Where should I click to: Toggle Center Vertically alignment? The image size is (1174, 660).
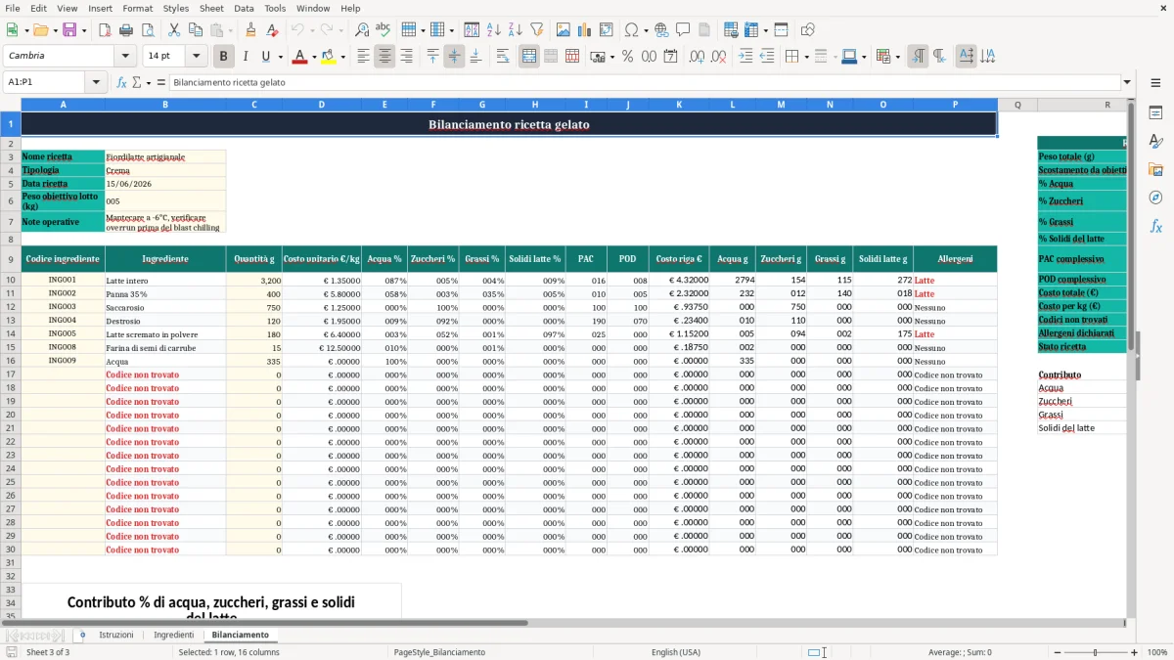[x=454, y=57]
